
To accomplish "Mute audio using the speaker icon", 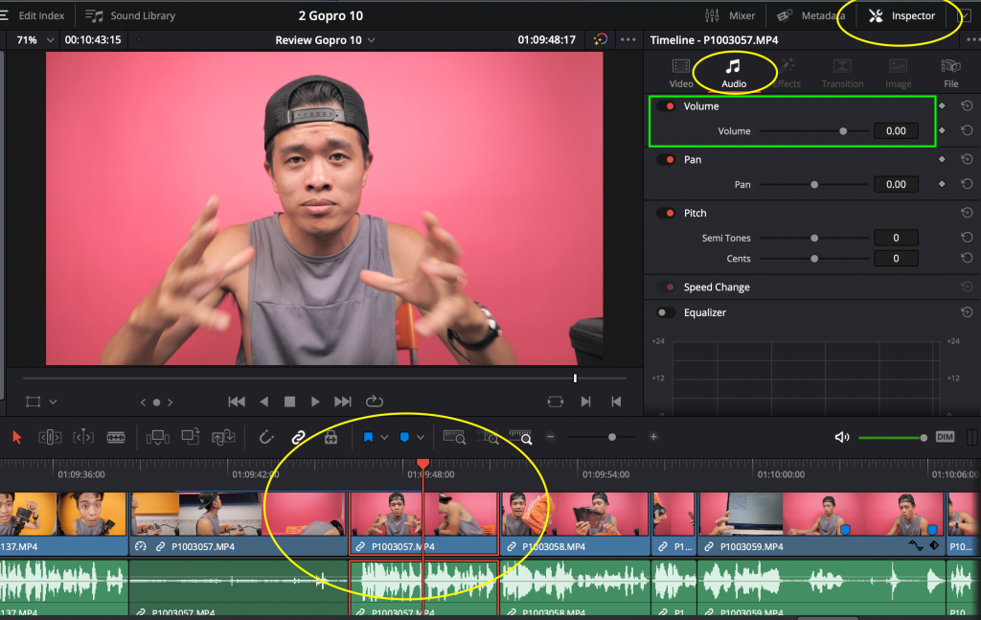I will (x=842, y=437).
